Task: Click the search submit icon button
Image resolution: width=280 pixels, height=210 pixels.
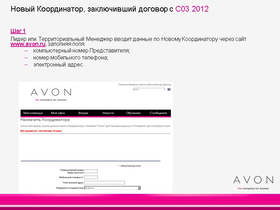Action: click(169, 89)
